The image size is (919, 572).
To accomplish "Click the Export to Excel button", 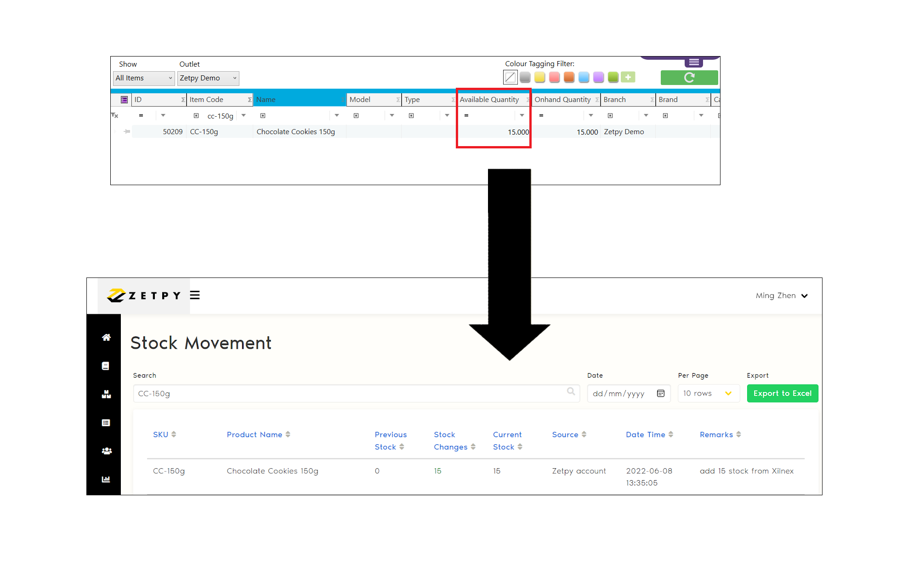I will [782, 393].
